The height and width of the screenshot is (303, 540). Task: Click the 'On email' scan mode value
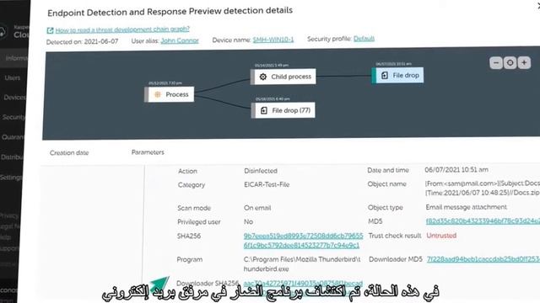(x=257, y=208)
